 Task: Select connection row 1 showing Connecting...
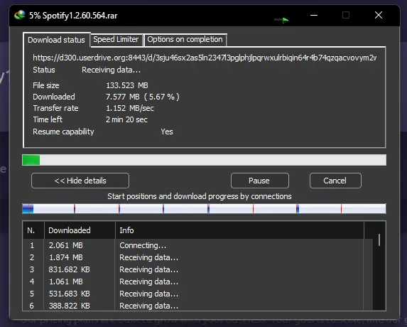click(x=197, y=245)
